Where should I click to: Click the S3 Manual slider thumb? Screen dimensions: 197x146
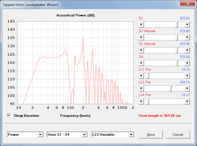pos(177,50)
